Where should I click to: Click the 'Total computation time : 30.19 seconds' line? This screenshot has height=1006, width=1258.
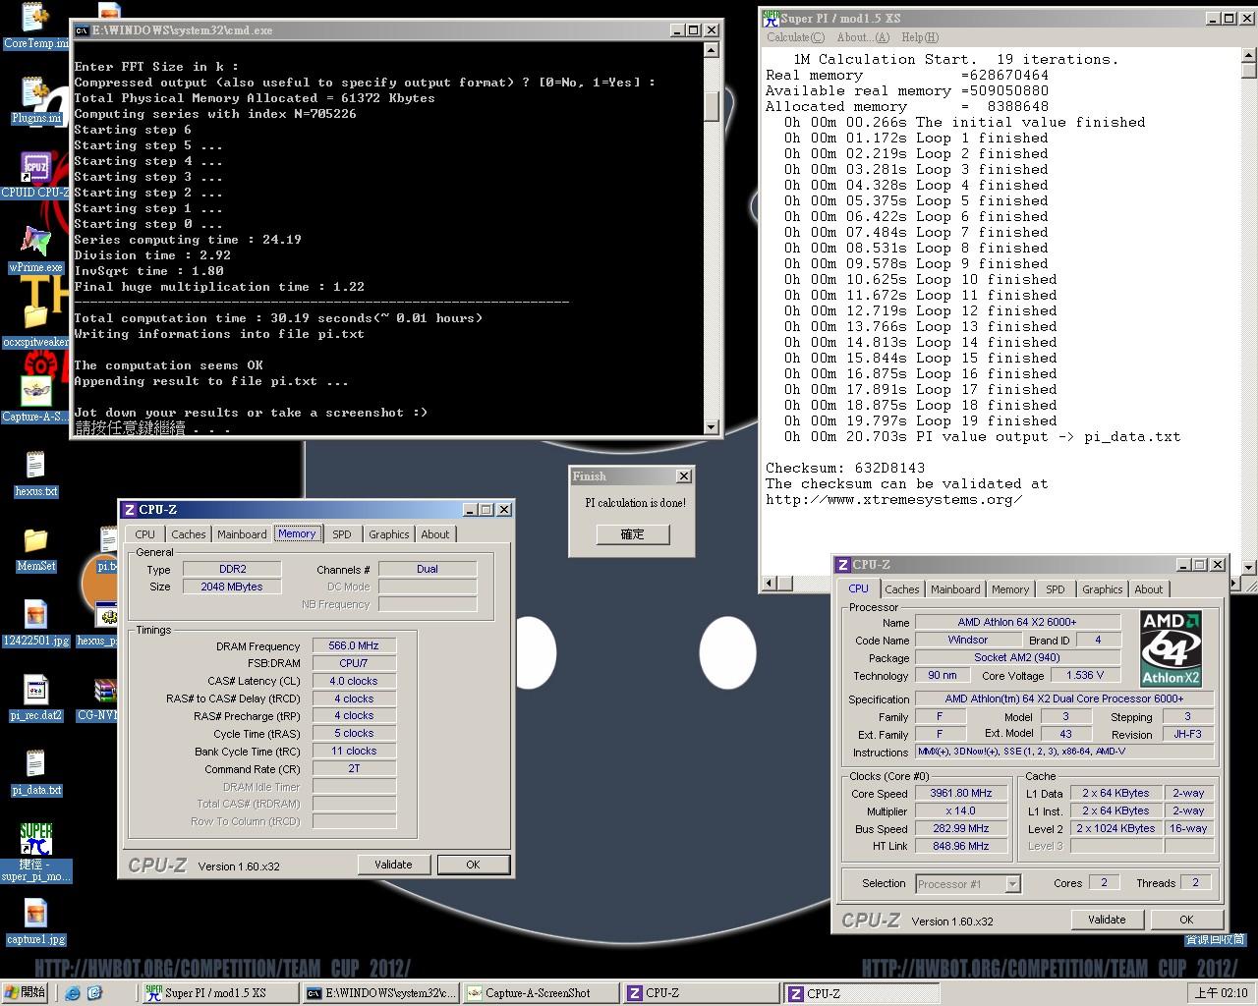click(x=278, y=318)
